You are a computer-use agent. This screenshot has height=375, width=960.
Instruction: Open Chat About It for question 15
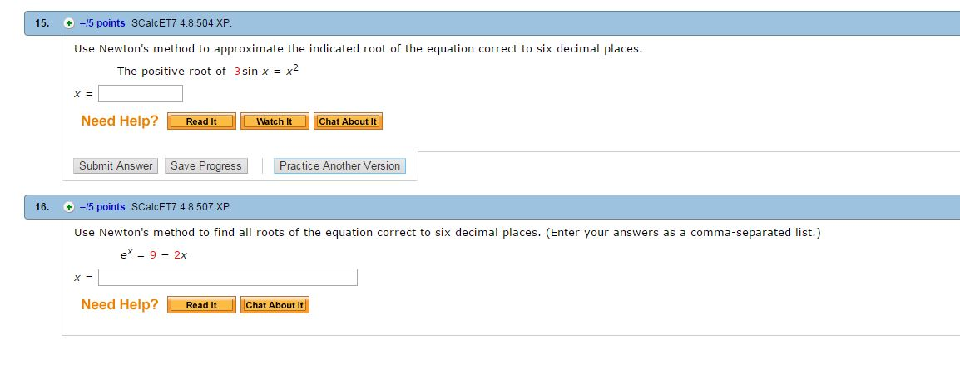(348, 121)
